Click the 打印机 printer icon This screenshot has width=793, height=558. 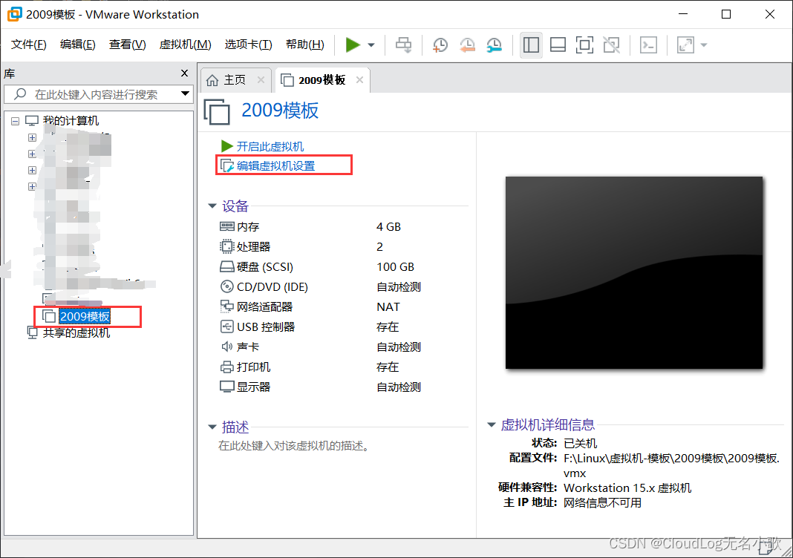point(227,367)
